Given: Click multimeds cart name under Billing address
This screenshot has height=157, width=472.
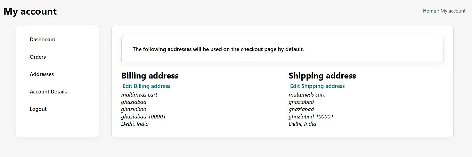Looking at the screenshot, I should pos(139,95).
